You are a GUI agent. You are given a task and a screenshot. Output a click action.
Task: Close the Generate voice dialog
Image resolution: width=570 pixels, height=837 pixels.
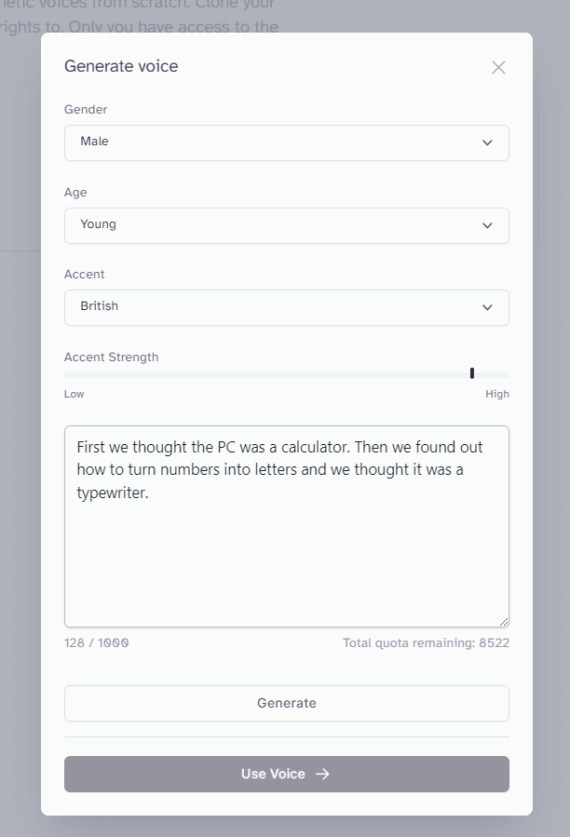[x=498, y=67]
